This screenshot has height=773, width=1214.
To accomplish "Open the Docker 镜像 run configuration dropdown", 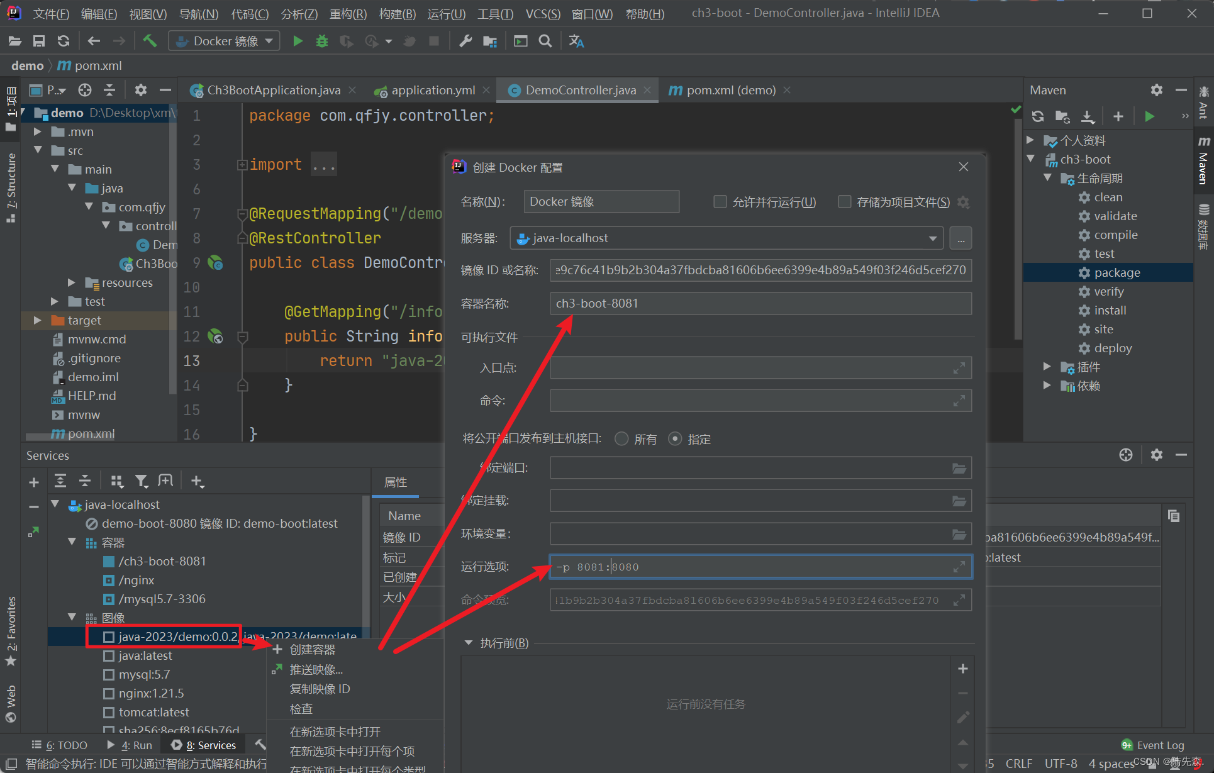I will point(225,41).
